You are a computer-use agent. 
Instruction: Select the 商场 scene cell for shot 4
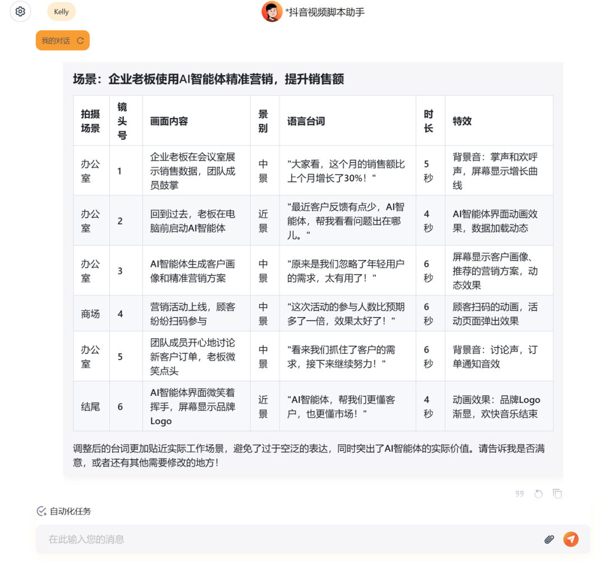pyautogui.click(x=91, y=314)
